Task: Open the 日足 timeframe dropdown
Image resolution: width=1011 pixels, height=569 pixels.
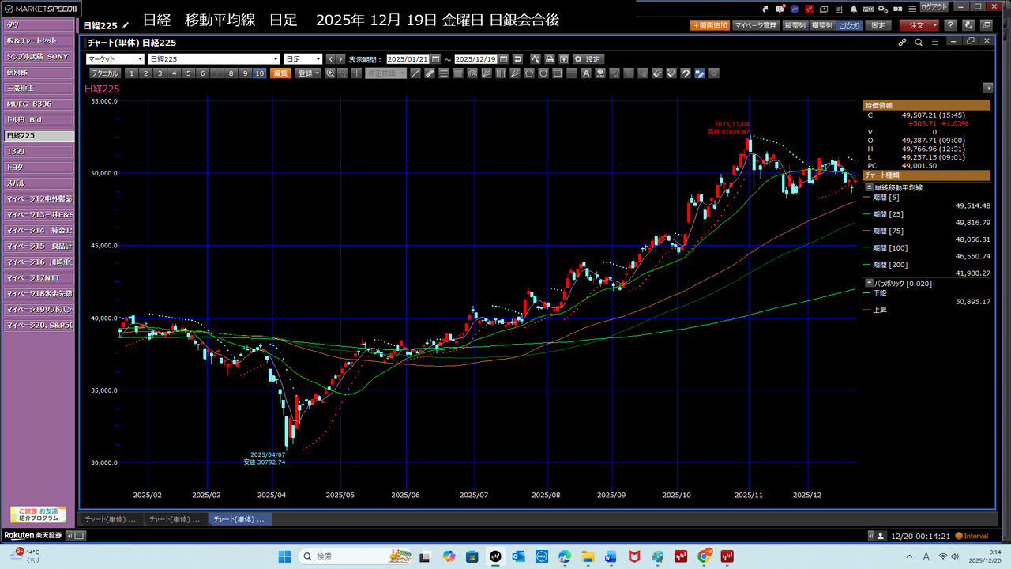Action: tap(303, 59)
